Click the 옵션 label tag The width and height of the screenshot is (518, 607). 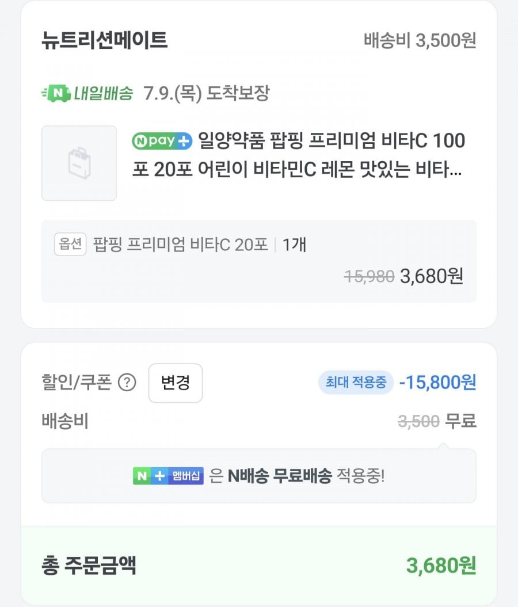[70, 245]
